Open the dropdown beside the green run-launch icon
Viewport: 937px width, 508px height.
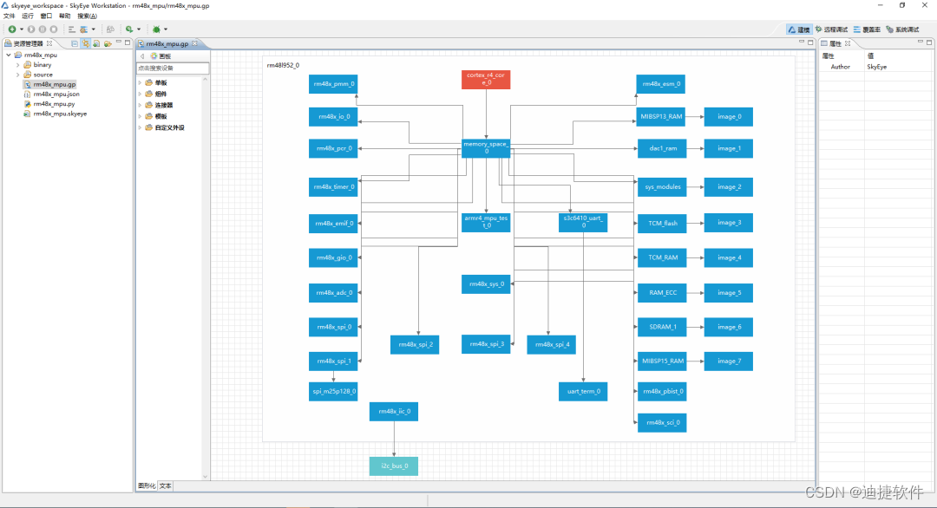(139, 29)
